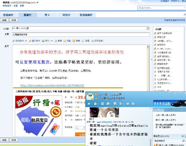Click sender QQ number link 378647902

click(x=107, y=122)
